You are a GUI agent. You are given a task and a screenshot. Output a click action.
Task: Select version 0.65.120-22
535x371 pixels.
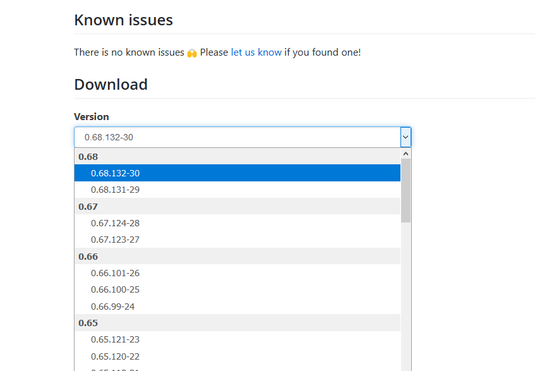[x=237, y=356]
